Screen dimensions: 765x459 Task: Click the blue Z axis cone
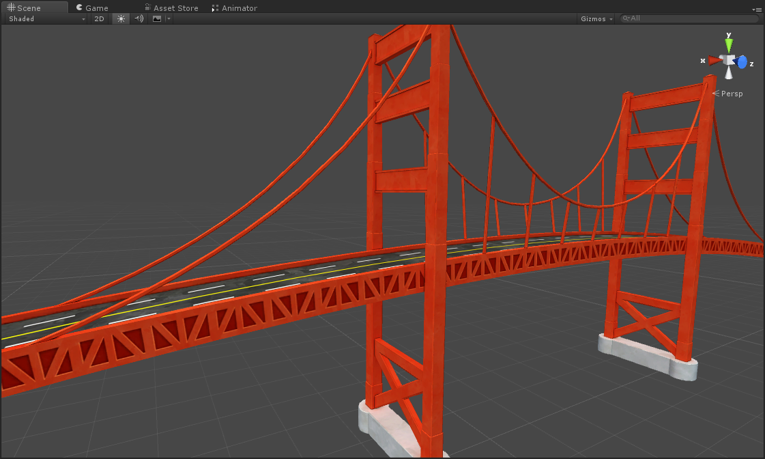(740, 62)
